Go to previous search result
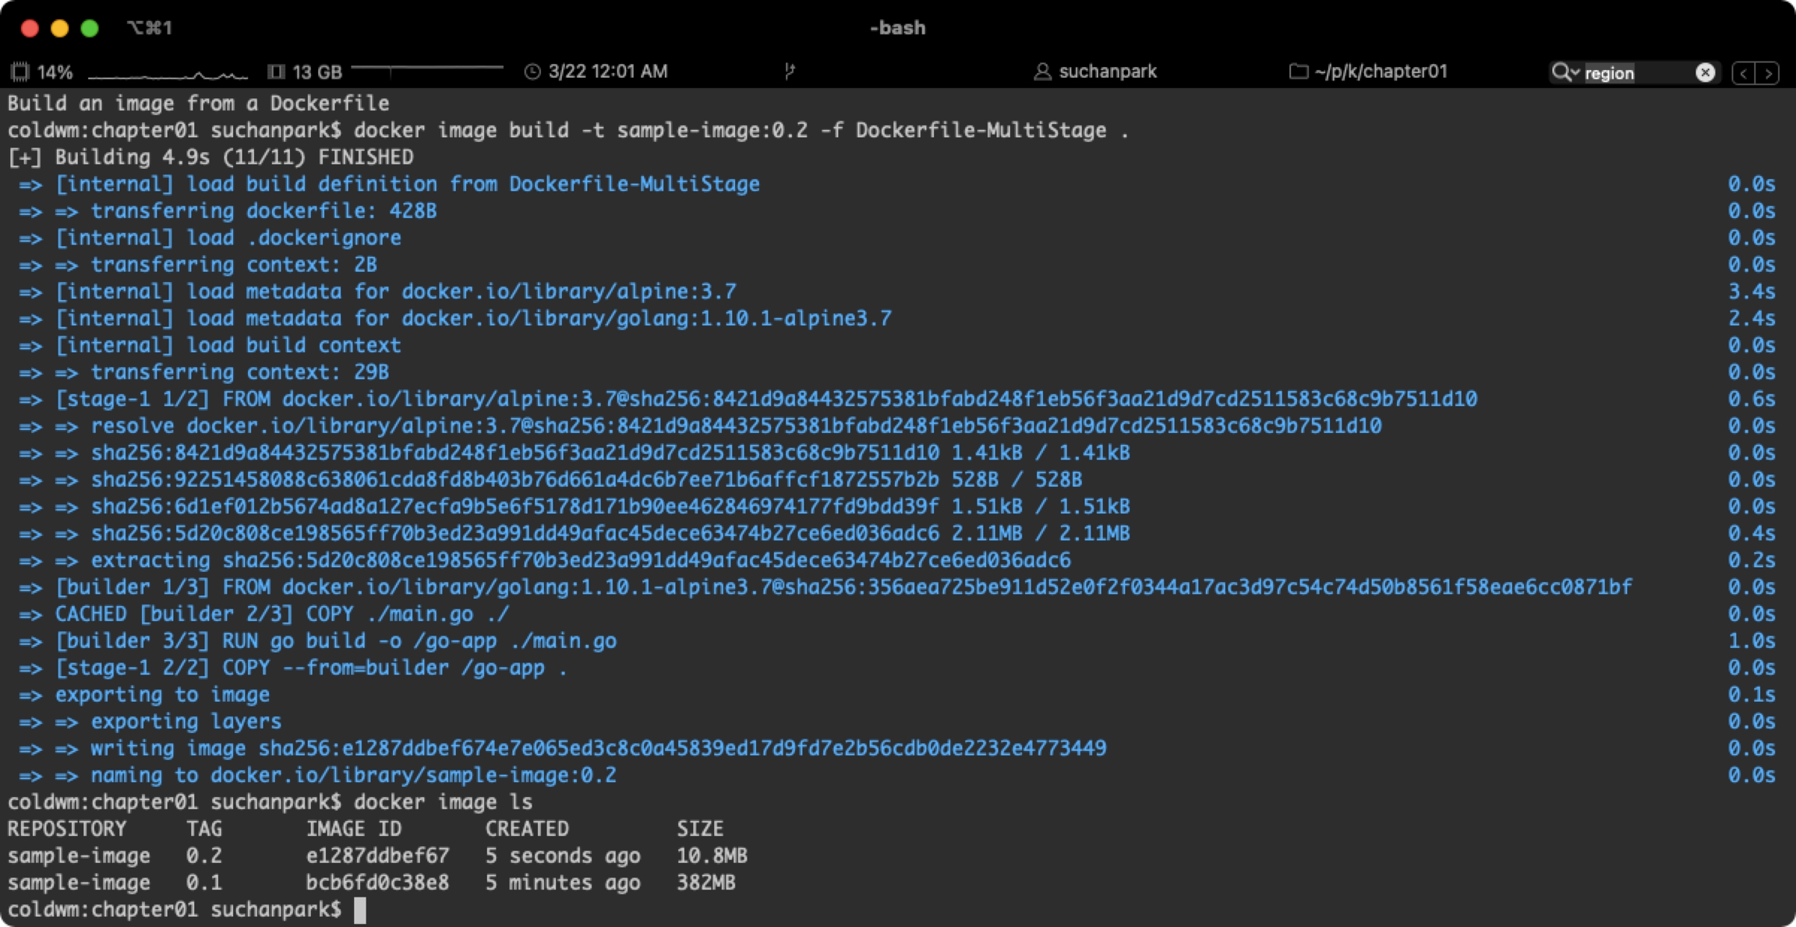 (x=1744, y=73)
